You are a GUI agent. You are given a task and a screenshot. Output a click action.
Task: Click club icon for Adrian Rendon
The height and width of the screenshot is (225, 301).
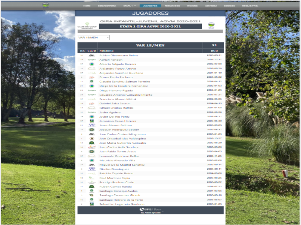[x=92, y=60]
